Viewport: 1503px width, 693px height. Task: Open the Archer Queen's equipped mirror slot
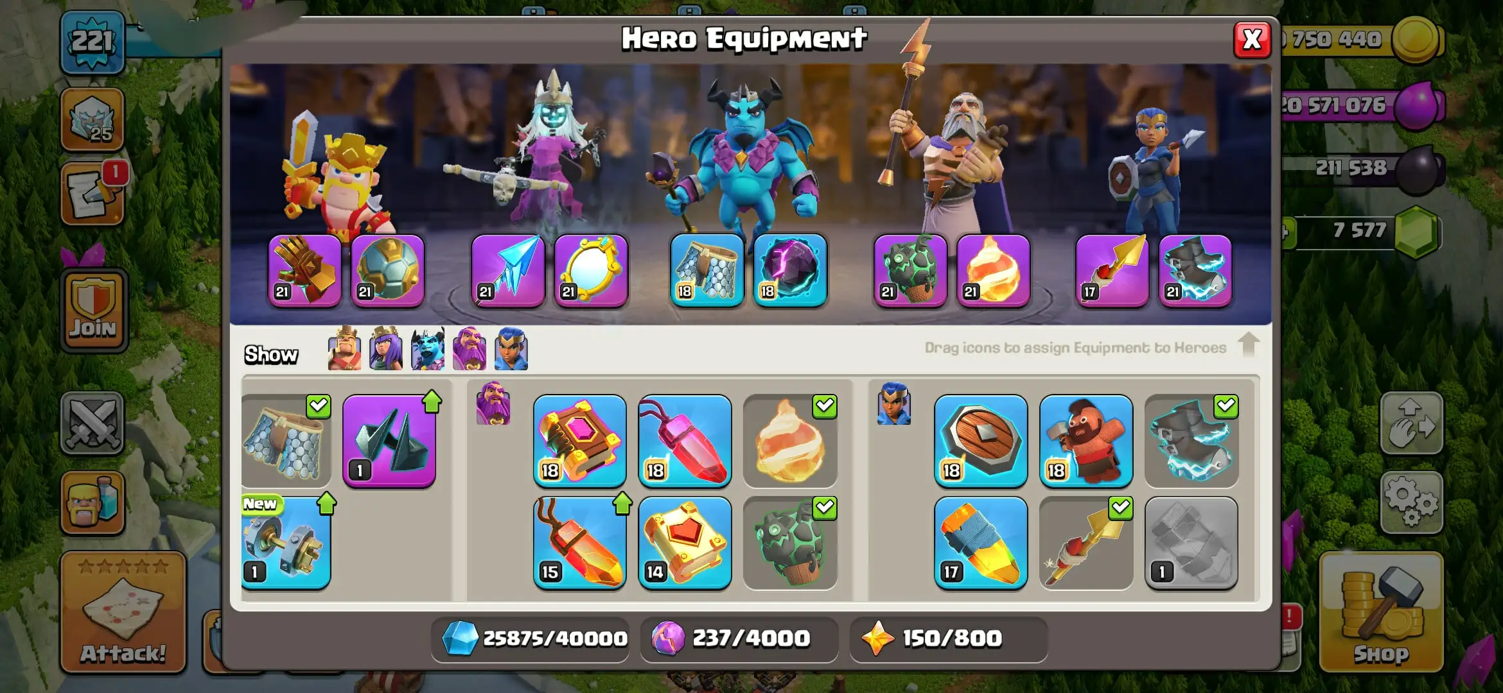(x=591, y=270)
